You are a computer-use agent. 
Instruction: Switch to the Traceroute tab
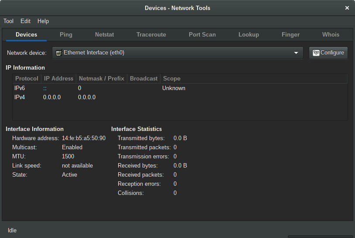[x=151, y=34]
